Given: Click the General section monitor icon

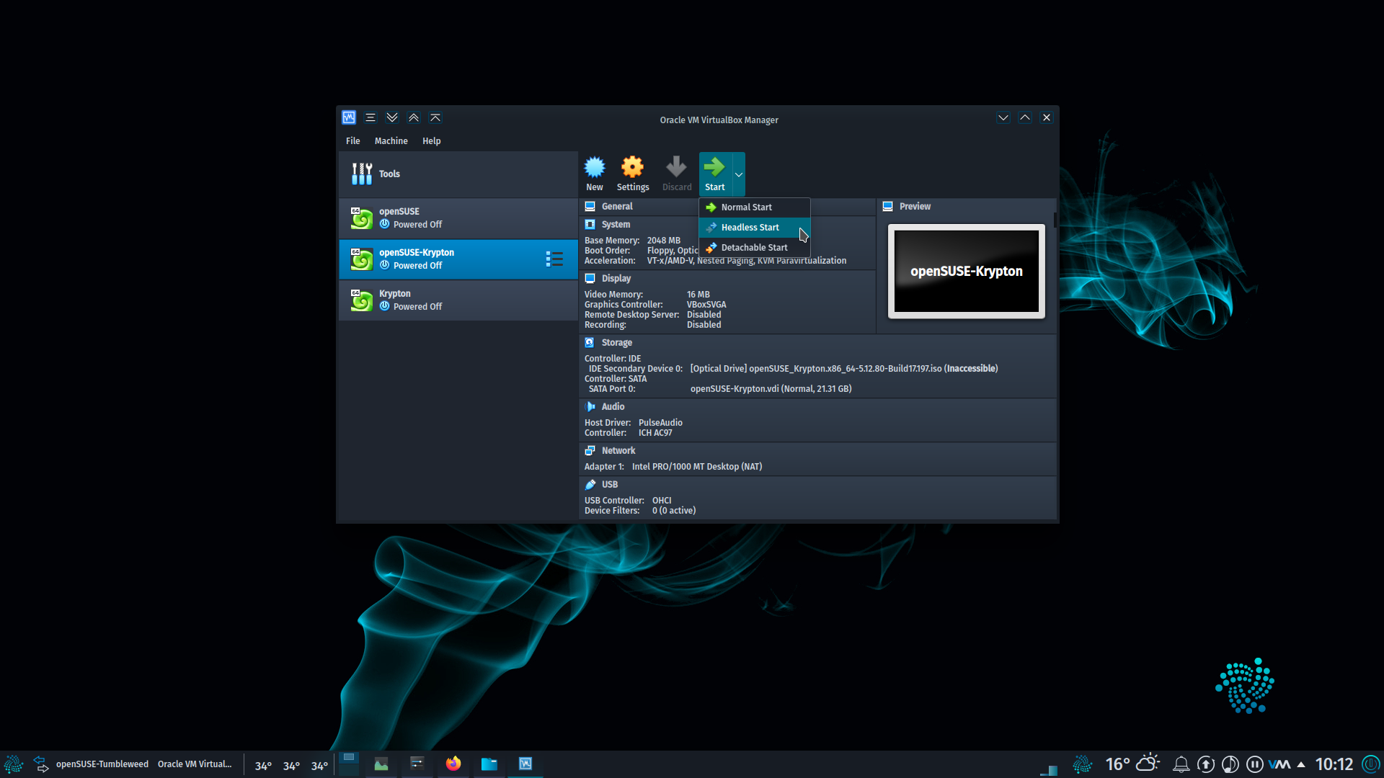Looking at the screenshot, I should [590, 207].
